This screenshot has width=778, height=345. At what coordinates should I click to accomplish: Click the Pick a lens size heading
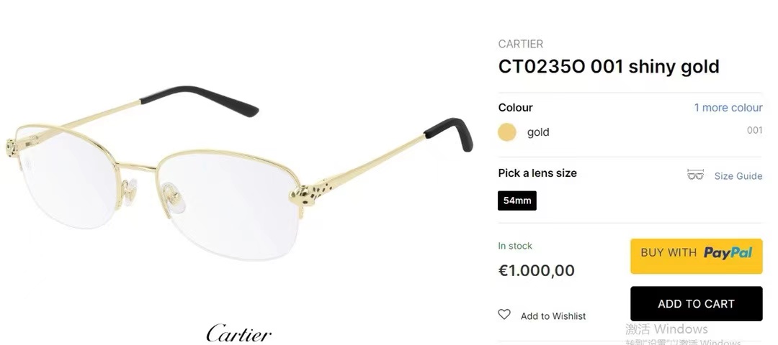(537, 173)
